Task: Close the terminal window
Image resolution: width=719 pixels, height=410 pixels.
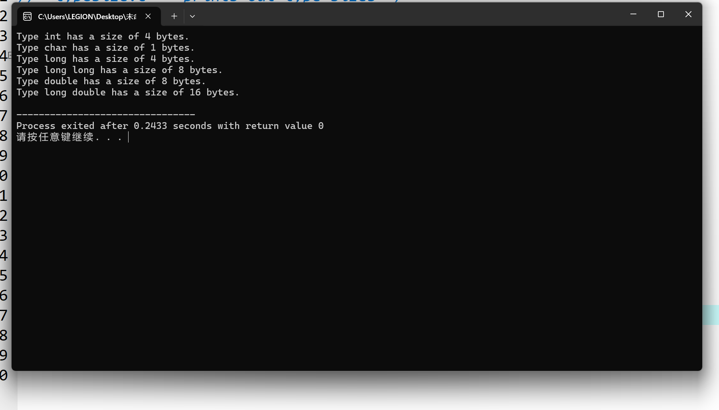Action: pyautogui.click(x=688, y=14)
